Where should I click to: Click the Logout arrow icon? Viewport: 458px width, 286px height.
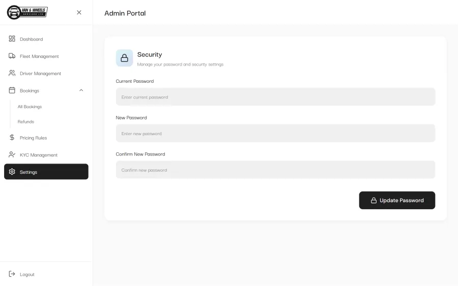pyautogui.click(x=12, y=274)
